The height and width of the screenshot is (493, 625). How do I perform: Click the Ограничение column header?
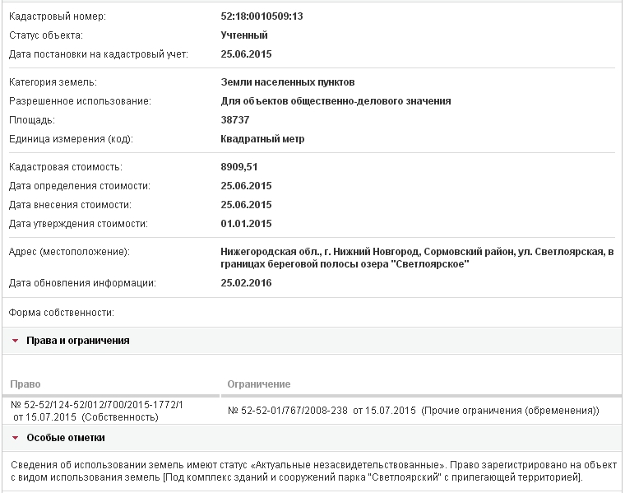click(257, 384)
